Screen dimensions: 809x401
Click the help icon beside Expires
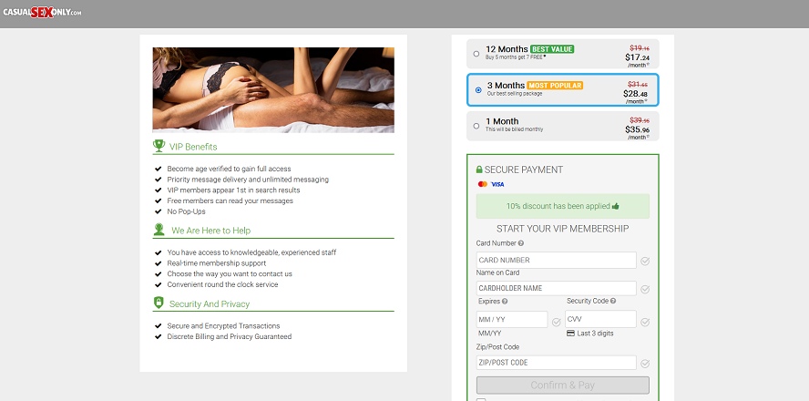click(x=505, y=302)
